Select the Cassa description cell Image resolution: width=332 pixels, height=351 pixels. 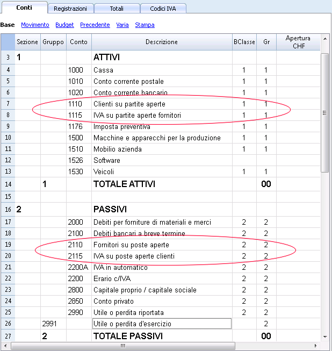point(162,70)
